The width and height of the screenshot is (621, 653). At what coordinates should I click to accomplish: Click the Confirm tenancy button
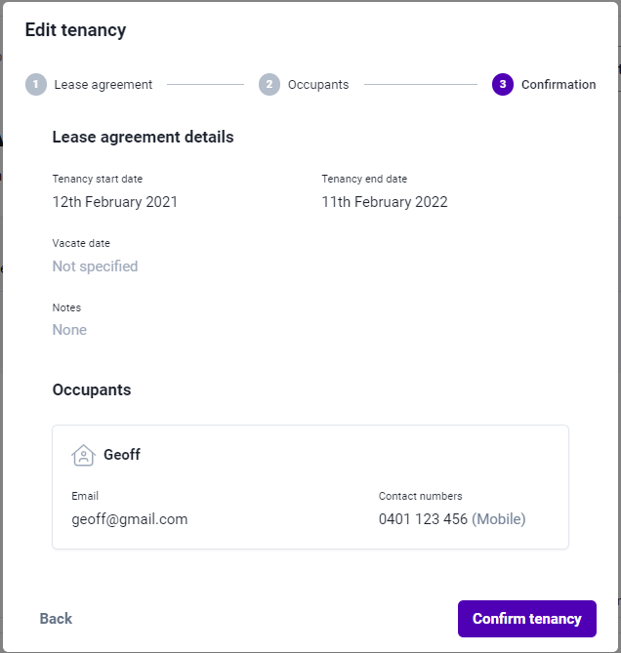tap(527, 619)
